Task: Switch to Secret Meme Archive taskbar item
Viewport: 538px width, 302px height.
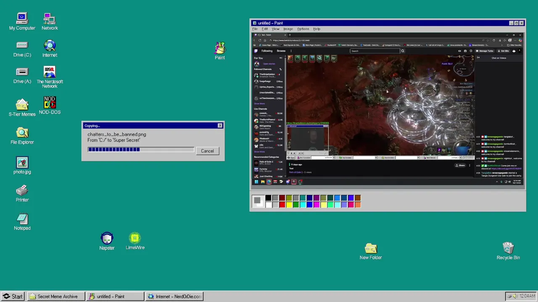Action: 56,296
